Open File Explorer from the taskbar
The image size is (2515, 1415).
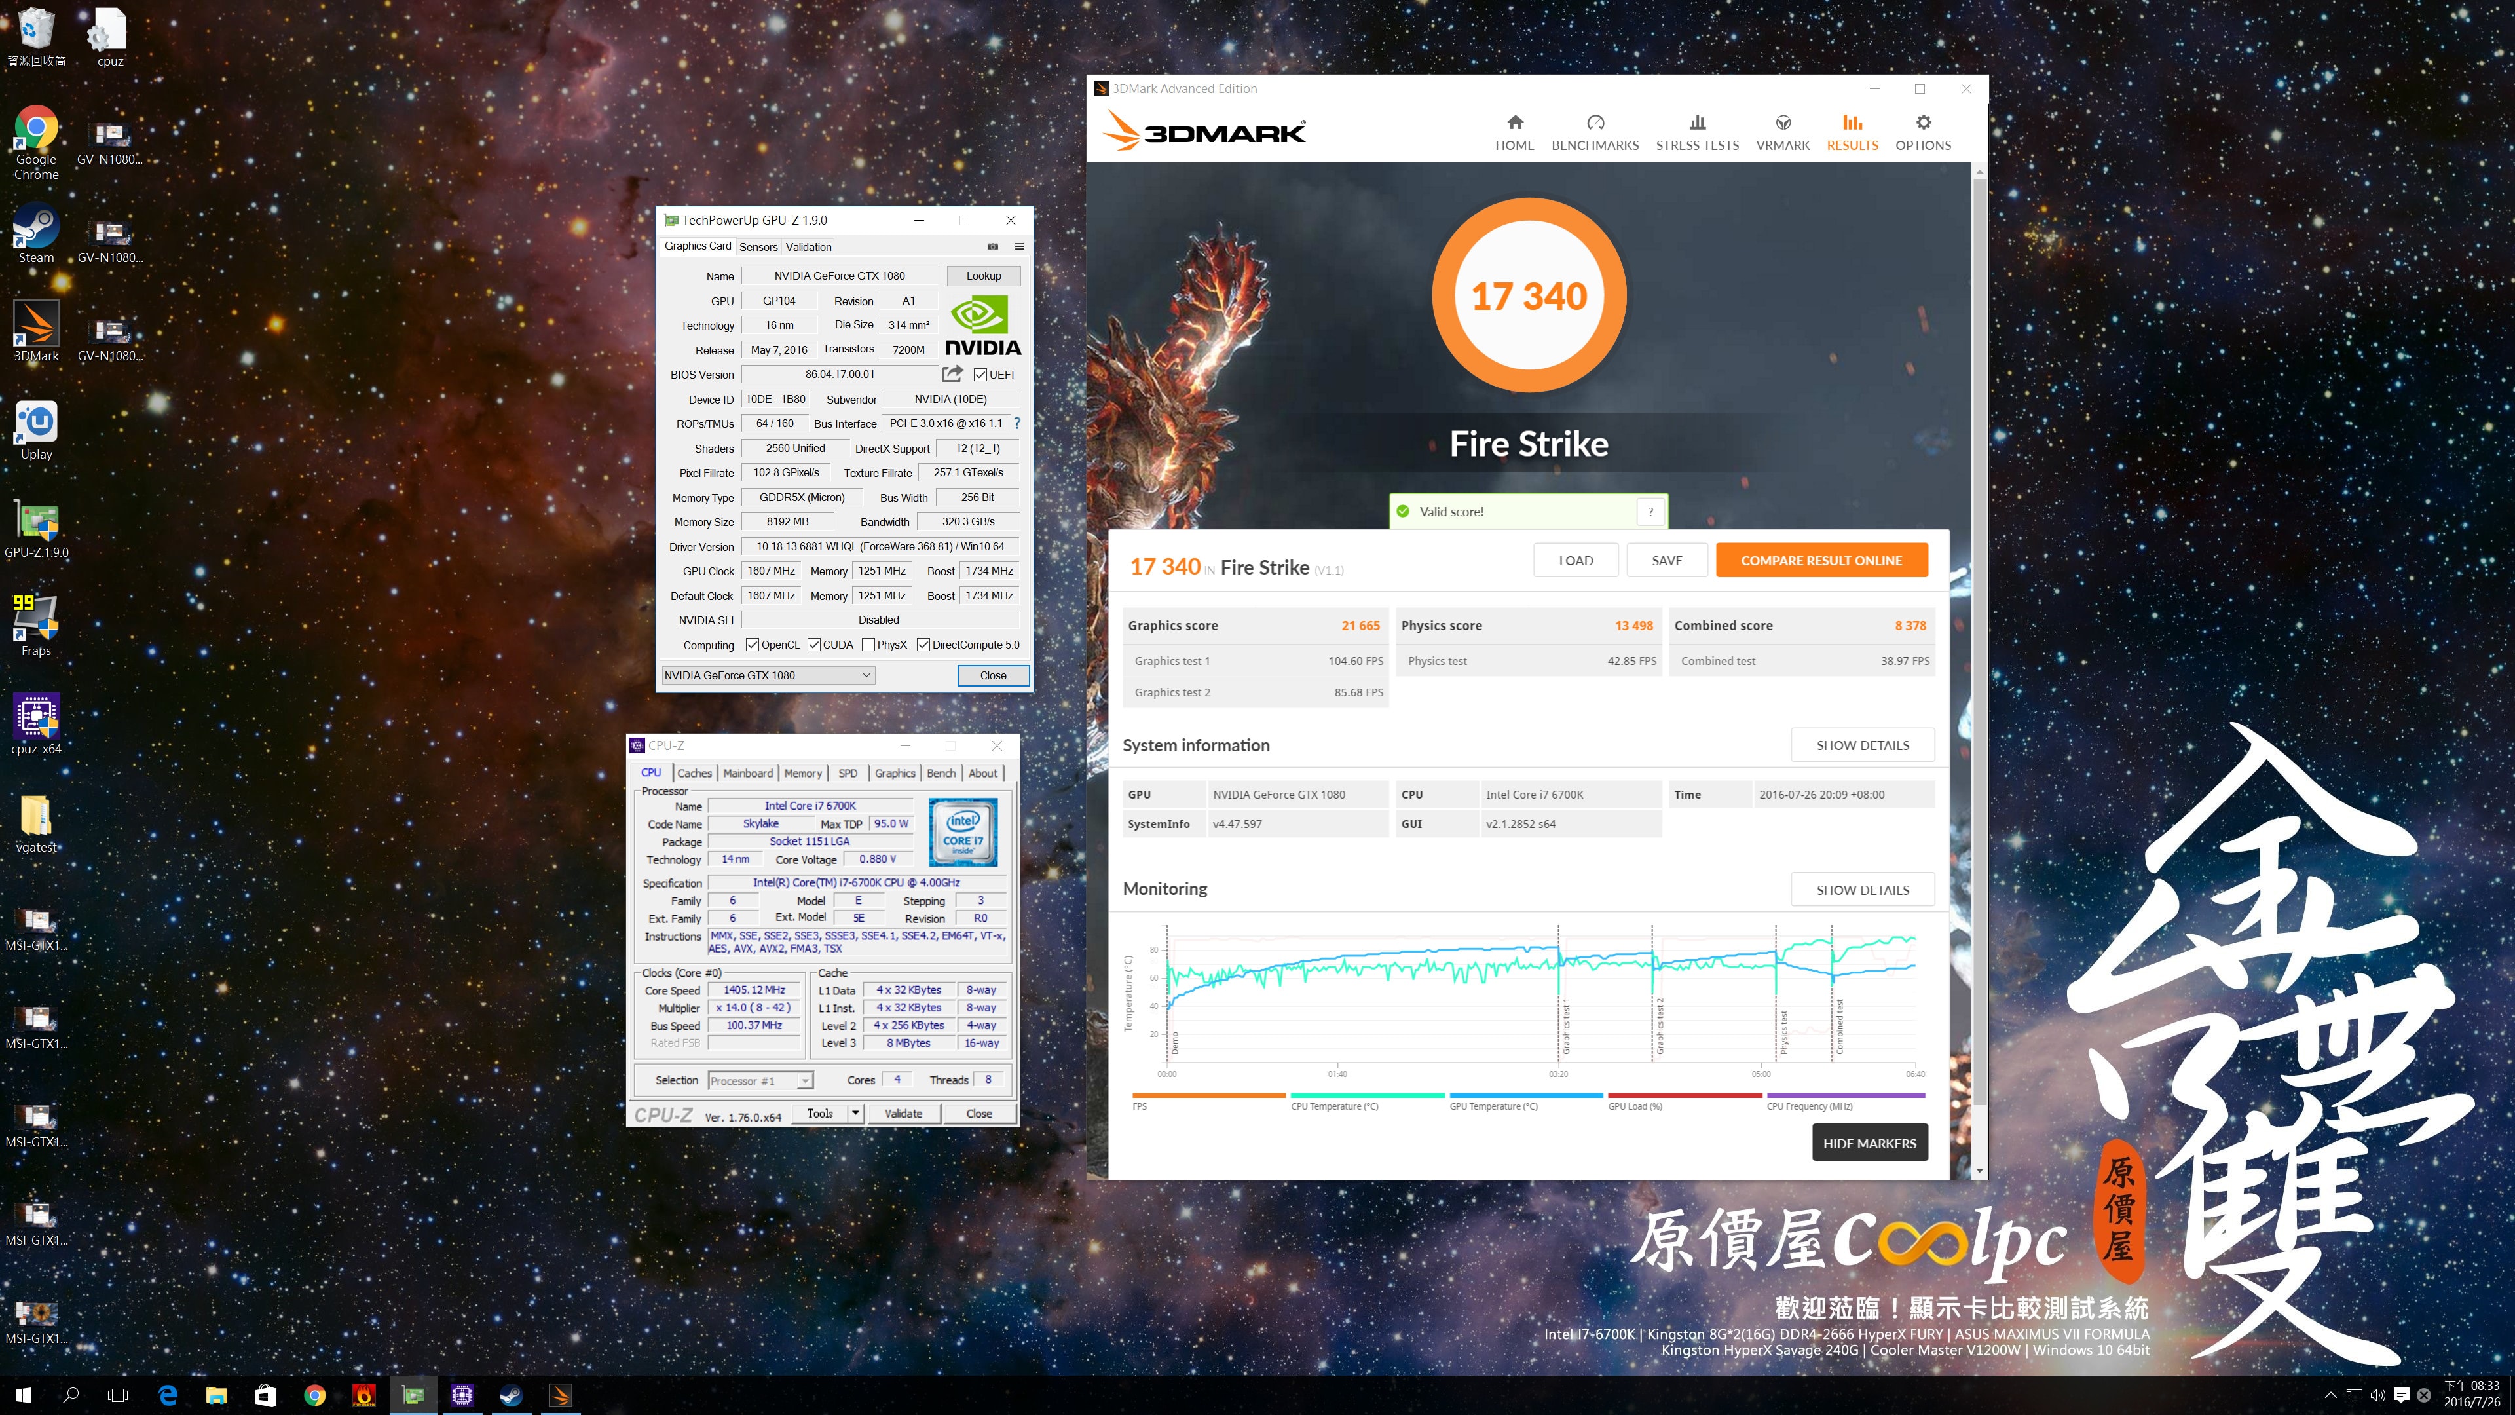(x=217, y=1395)
